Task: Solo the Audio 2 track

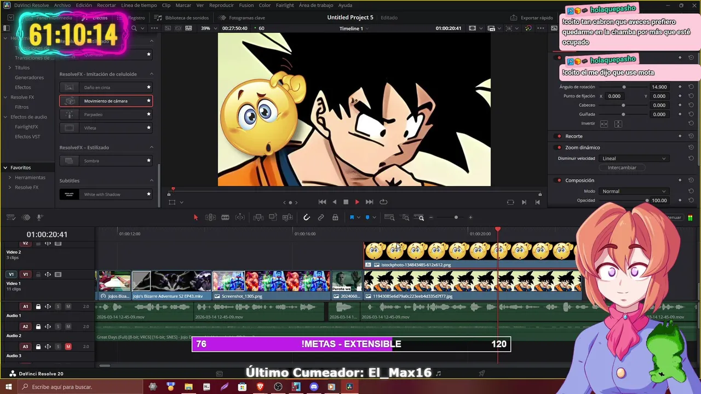Action: 58,327
